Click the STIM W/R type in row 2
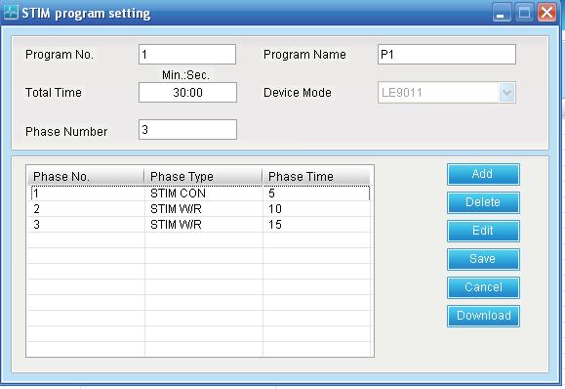The image size is (565, 389). [x=176, y=209]
